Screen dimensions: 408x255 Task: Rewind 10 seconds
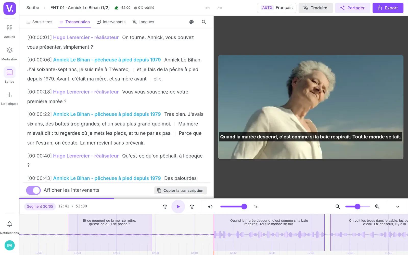[165, 207]
